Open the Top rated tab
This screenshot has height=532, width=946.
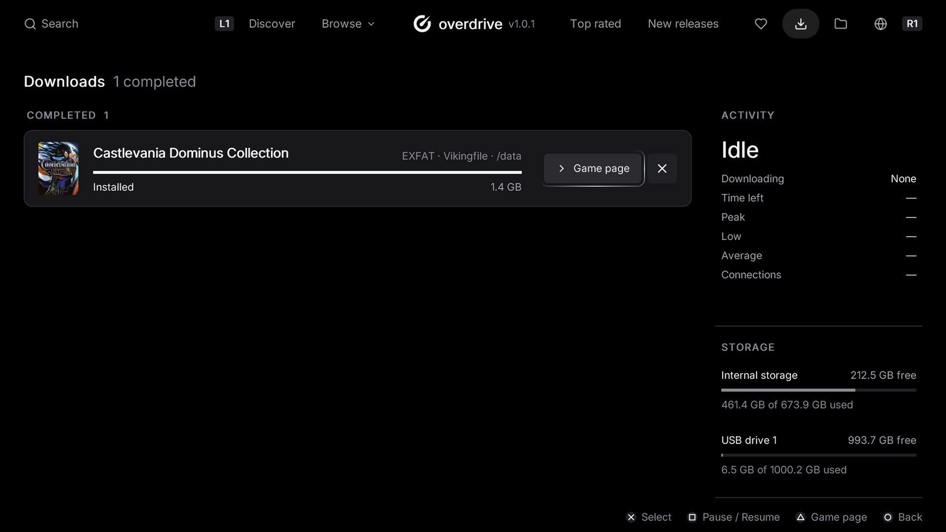point(595,24)
